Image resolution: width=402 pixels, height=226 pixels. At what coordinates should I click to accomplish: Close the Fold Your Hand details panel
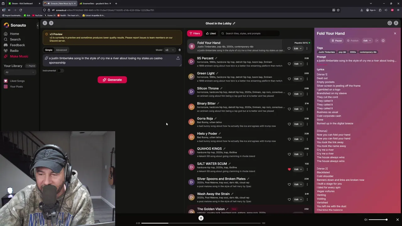tap(395, 33)
